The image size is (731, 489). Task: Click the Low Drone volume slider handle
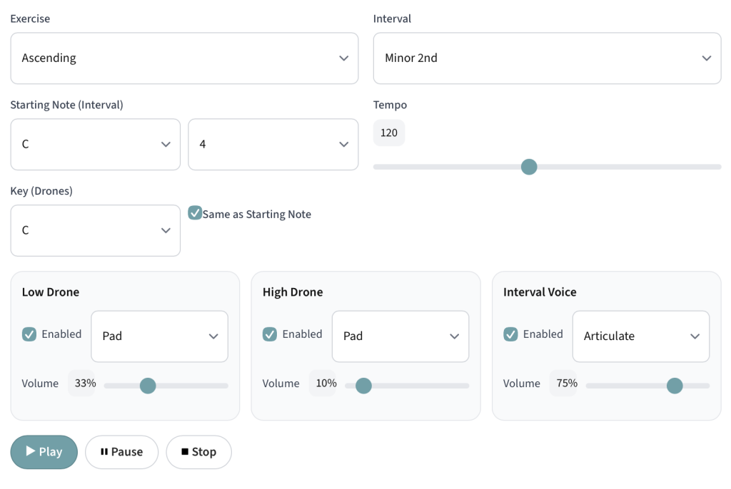pos(148,386)
